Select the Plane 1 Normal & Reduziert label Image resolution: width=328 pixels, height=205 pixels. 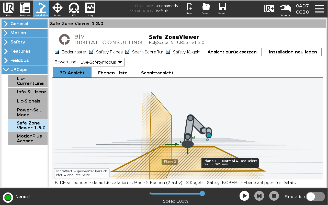[230, 163]
